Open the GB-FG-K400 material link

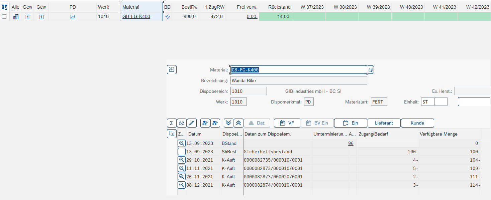tap(136, 17)
